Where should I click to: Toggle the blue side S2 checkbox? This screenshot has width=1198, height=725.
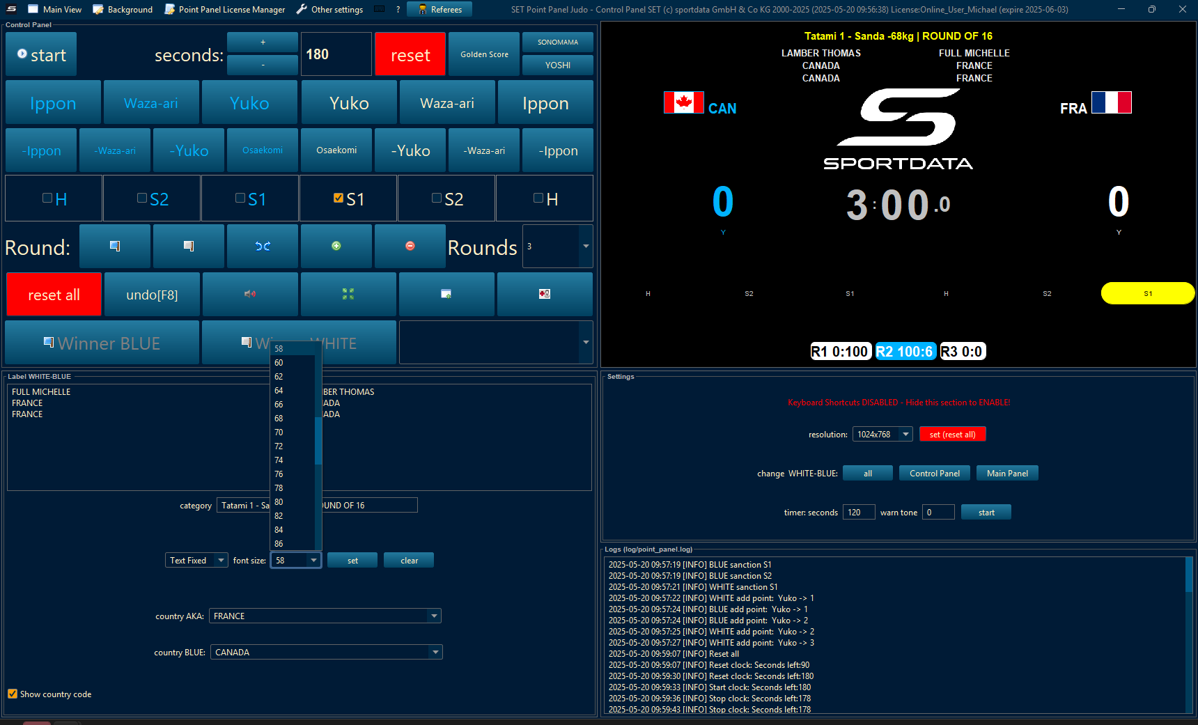(x=142, y=198)
